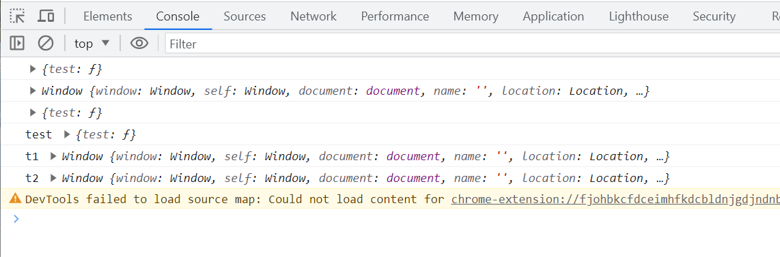
Task: Select the 't2' log label text
Action: click(x=32, y=178)
